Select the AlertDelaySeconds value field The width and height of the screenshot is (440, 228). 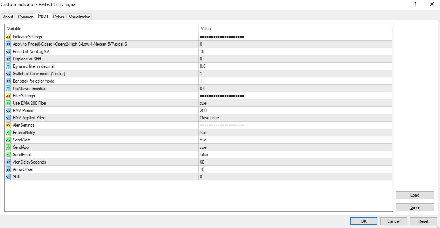pyautogui.click(x=202, y=162)
